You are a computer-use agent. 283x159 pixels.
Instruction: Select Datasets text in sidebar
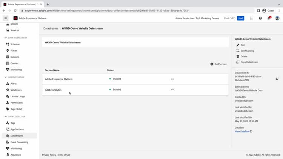pos(15,57)
